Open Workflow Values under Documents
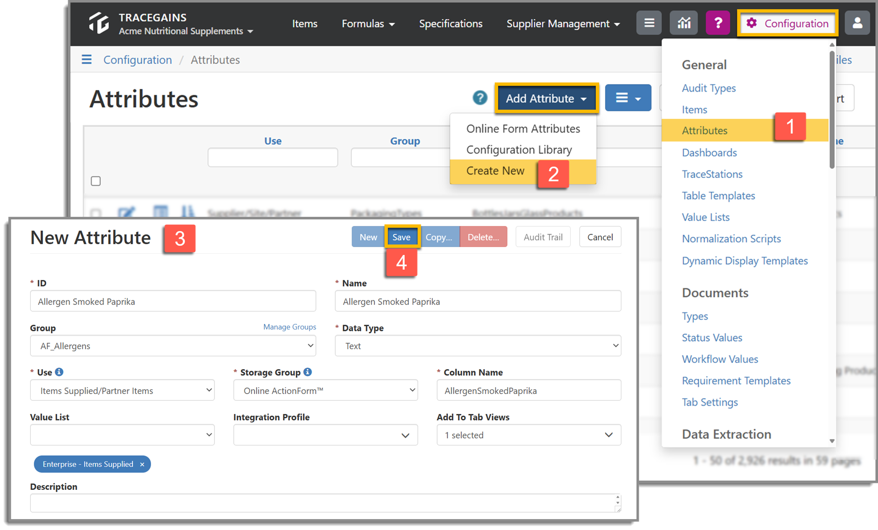 720,359
